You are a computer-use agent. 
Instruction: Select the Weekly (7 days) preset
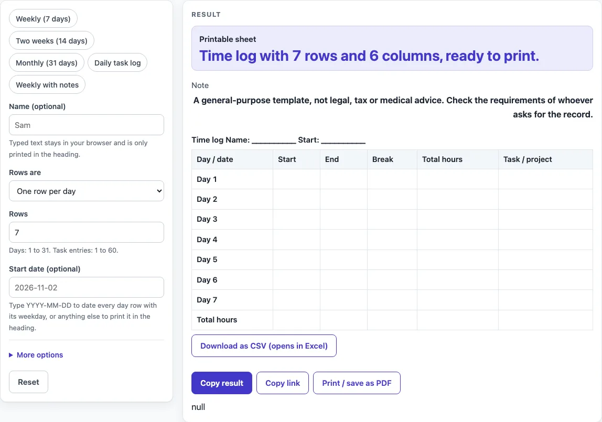coord(43,19)
